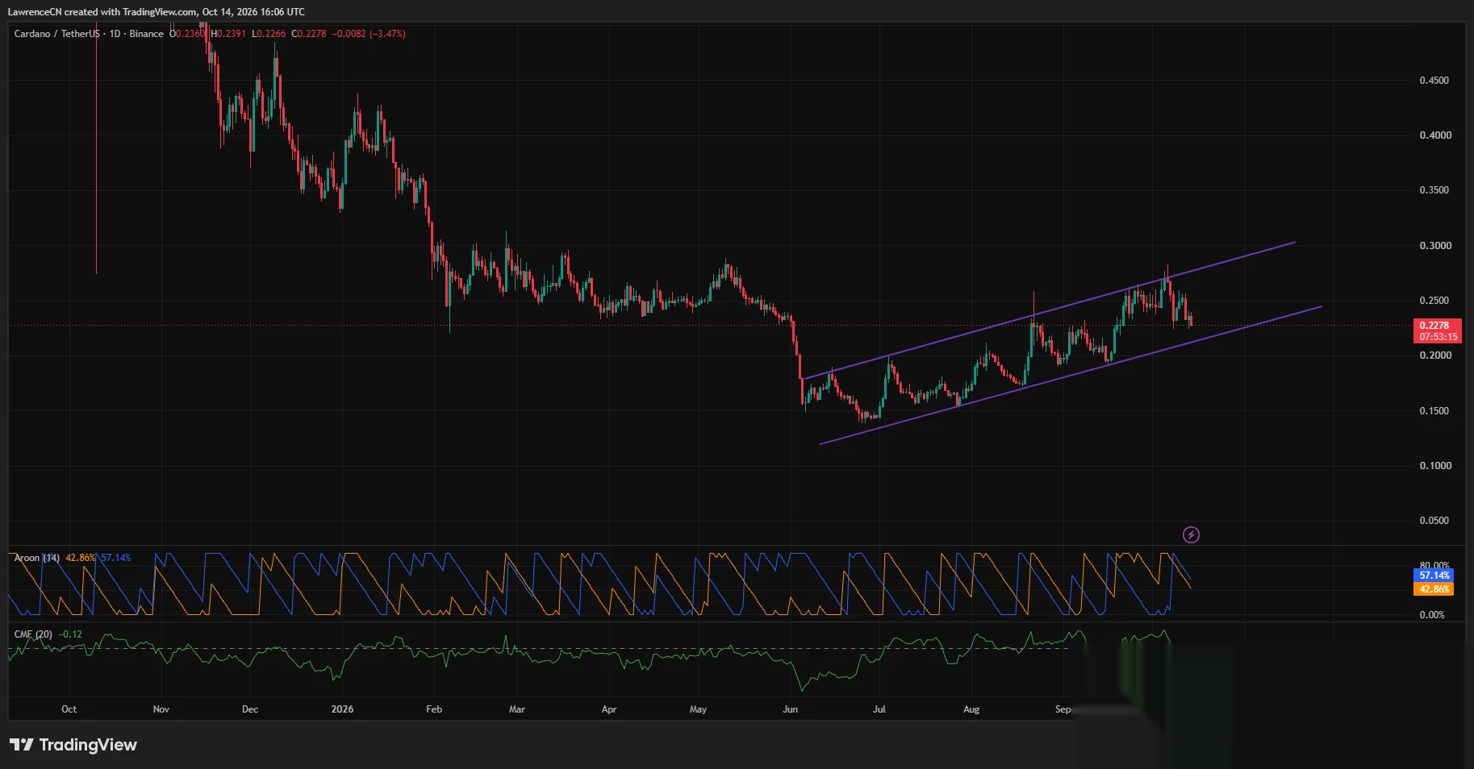Click the 0.3500 price axis label
The height and width of the screenshot is (769, 1474).
click(1434, 190)
